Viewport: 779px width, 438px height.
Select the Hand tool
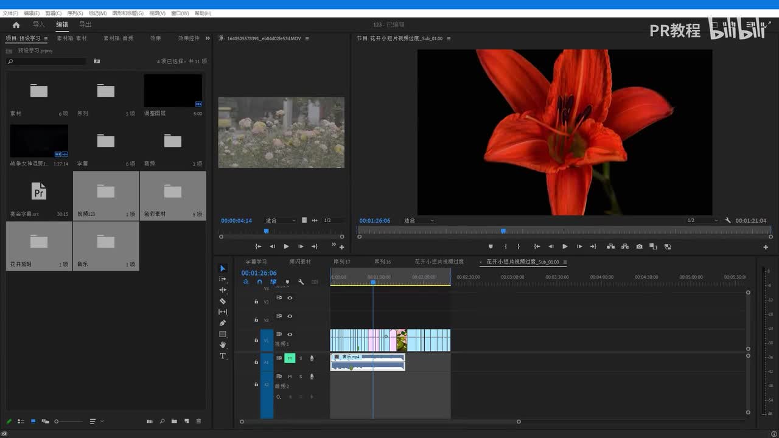tap(223, 345)
